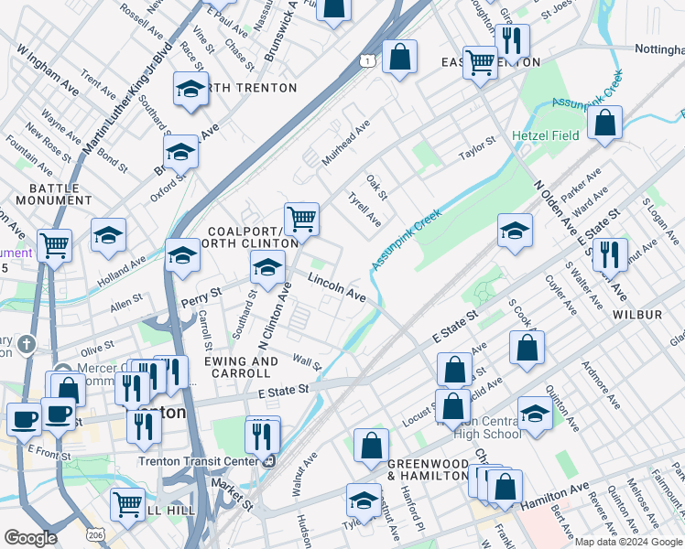Click the restaurant marker right of Mercer County label
The height and width of the screenshot is (549, 685).
point(171,372)
